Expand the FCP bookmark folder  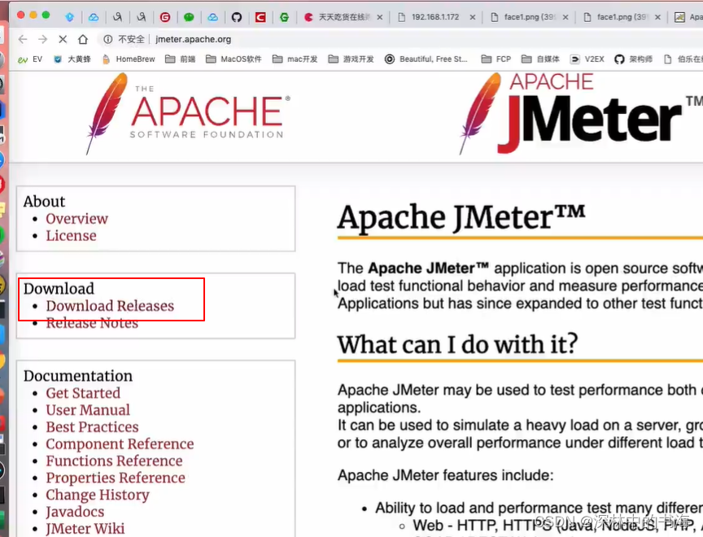(496, 59)
